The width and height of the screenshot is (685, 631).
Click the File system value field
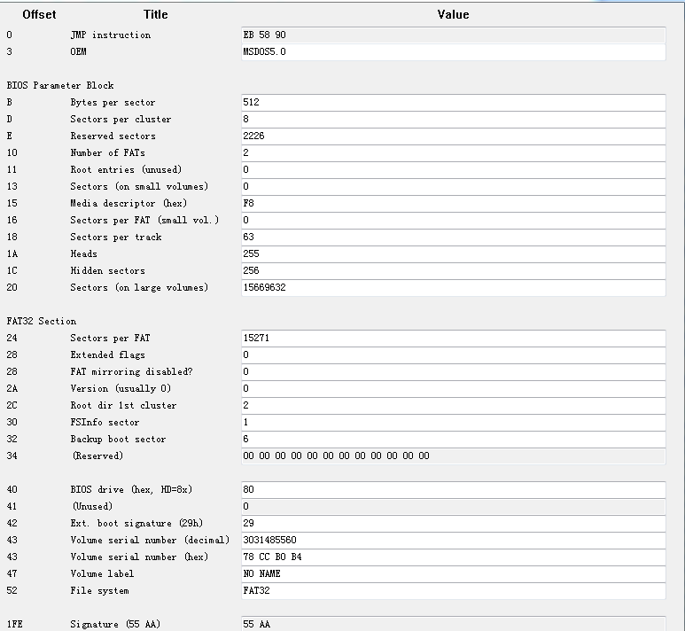coord(453,591)
